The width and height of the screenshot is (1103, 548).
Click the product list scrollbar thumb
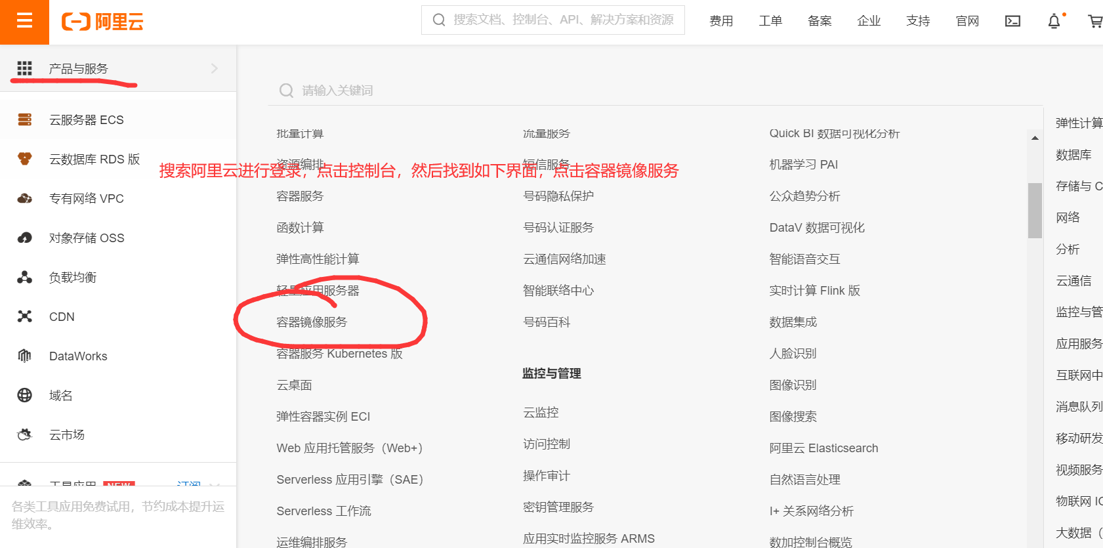tap(1035, 210)
